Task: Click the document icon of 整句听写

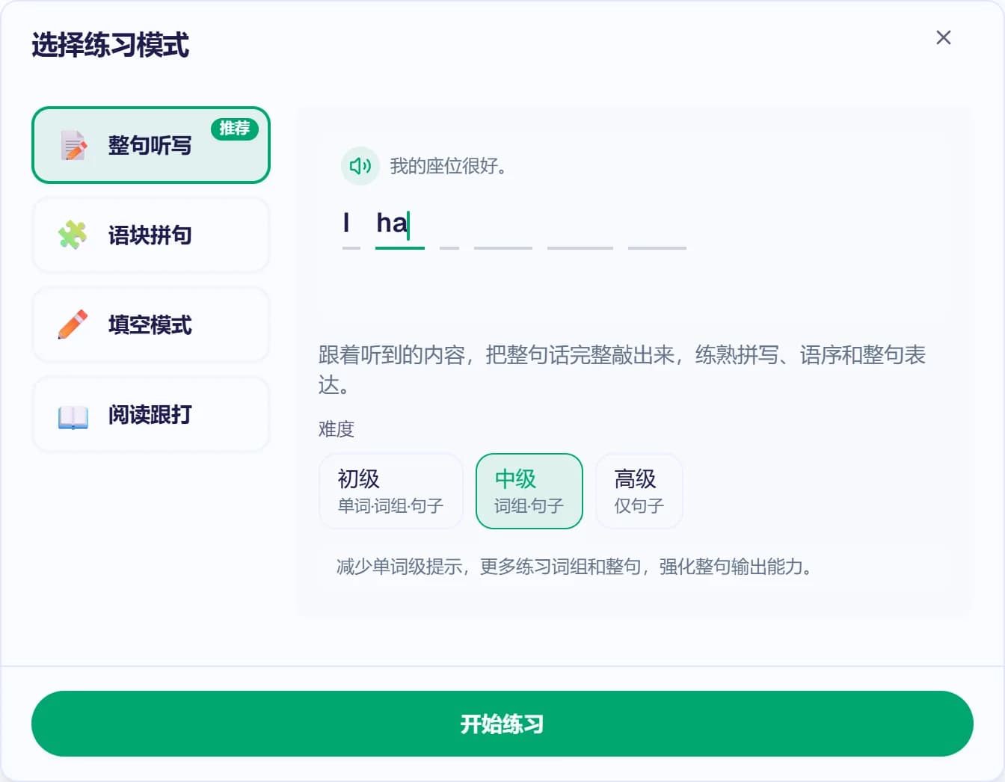Action: click(x=73, y=145)
